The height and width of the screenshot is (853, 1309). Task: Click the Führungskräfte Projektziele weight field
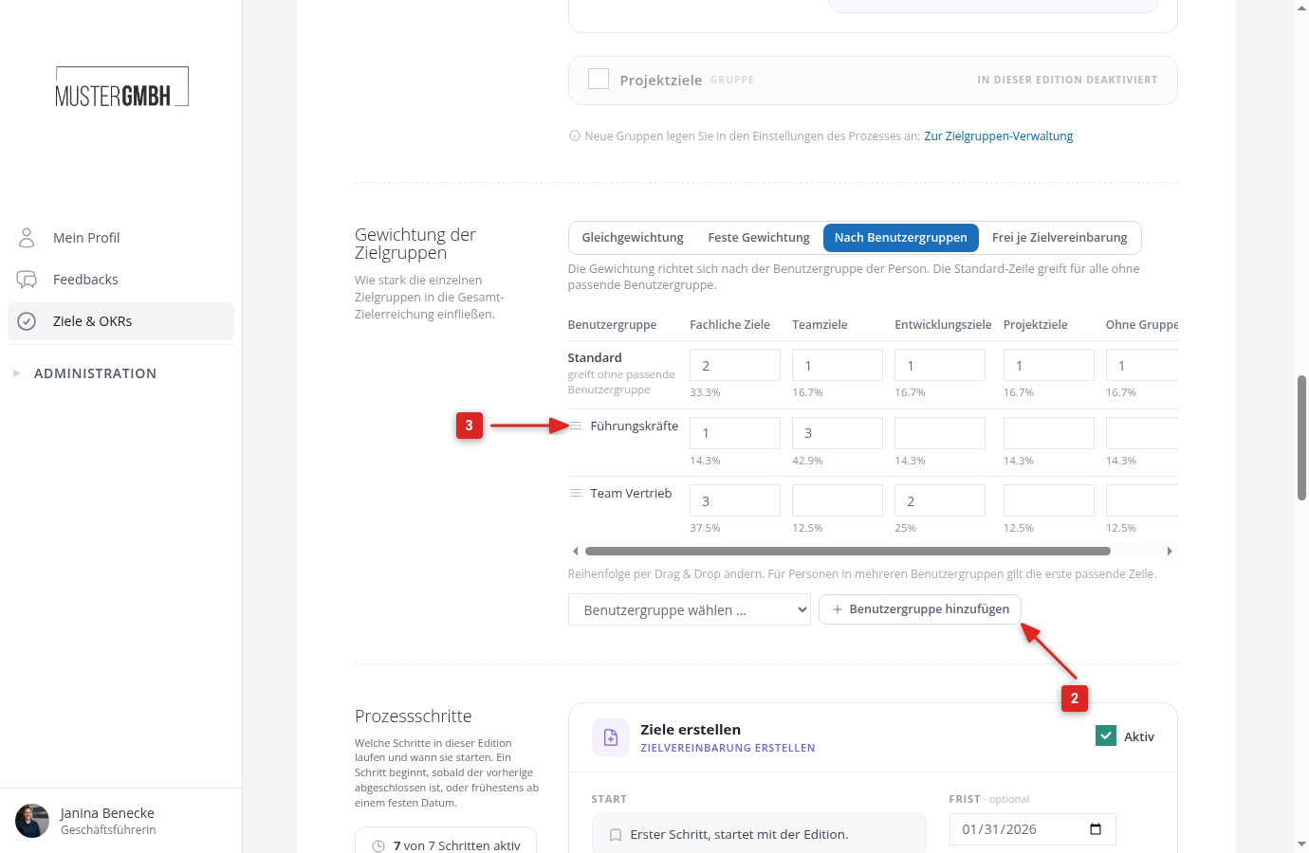(1049, 433)
